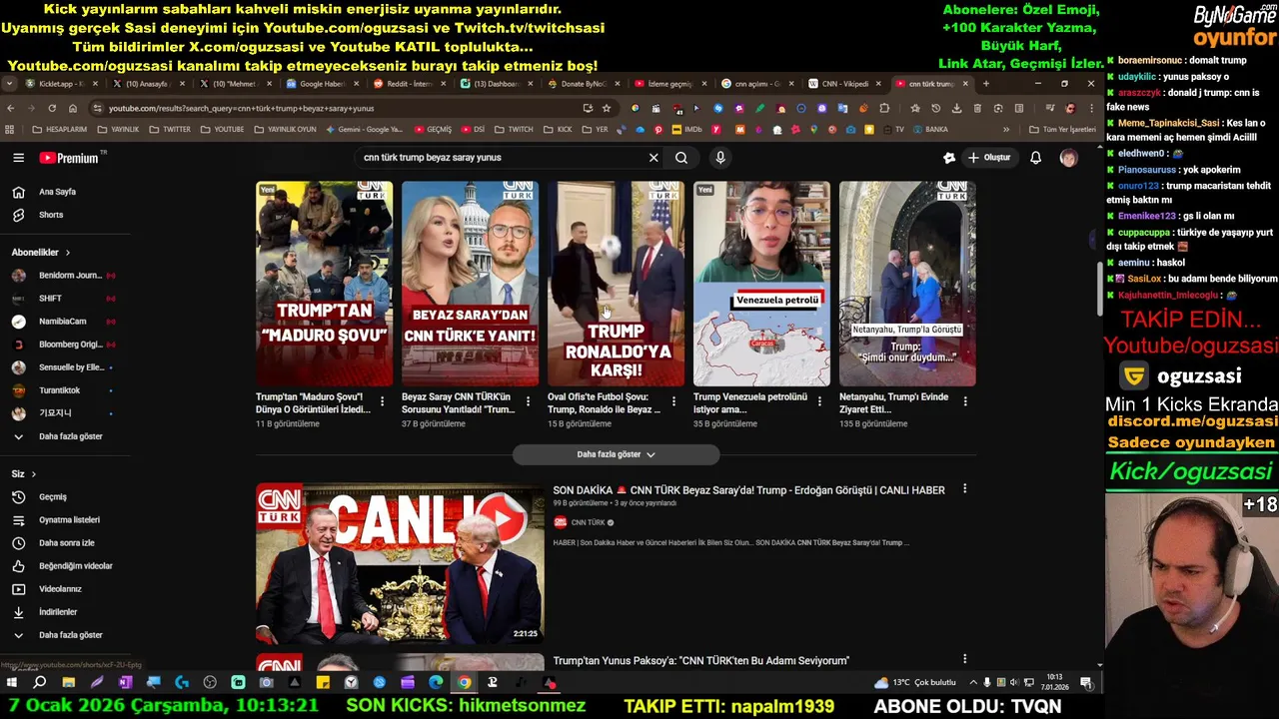The width and height of the screenshot is (1279, 719).
Task: Open Trump'tan Yunus Paksoy'a video title
Action: click(700, 660)
